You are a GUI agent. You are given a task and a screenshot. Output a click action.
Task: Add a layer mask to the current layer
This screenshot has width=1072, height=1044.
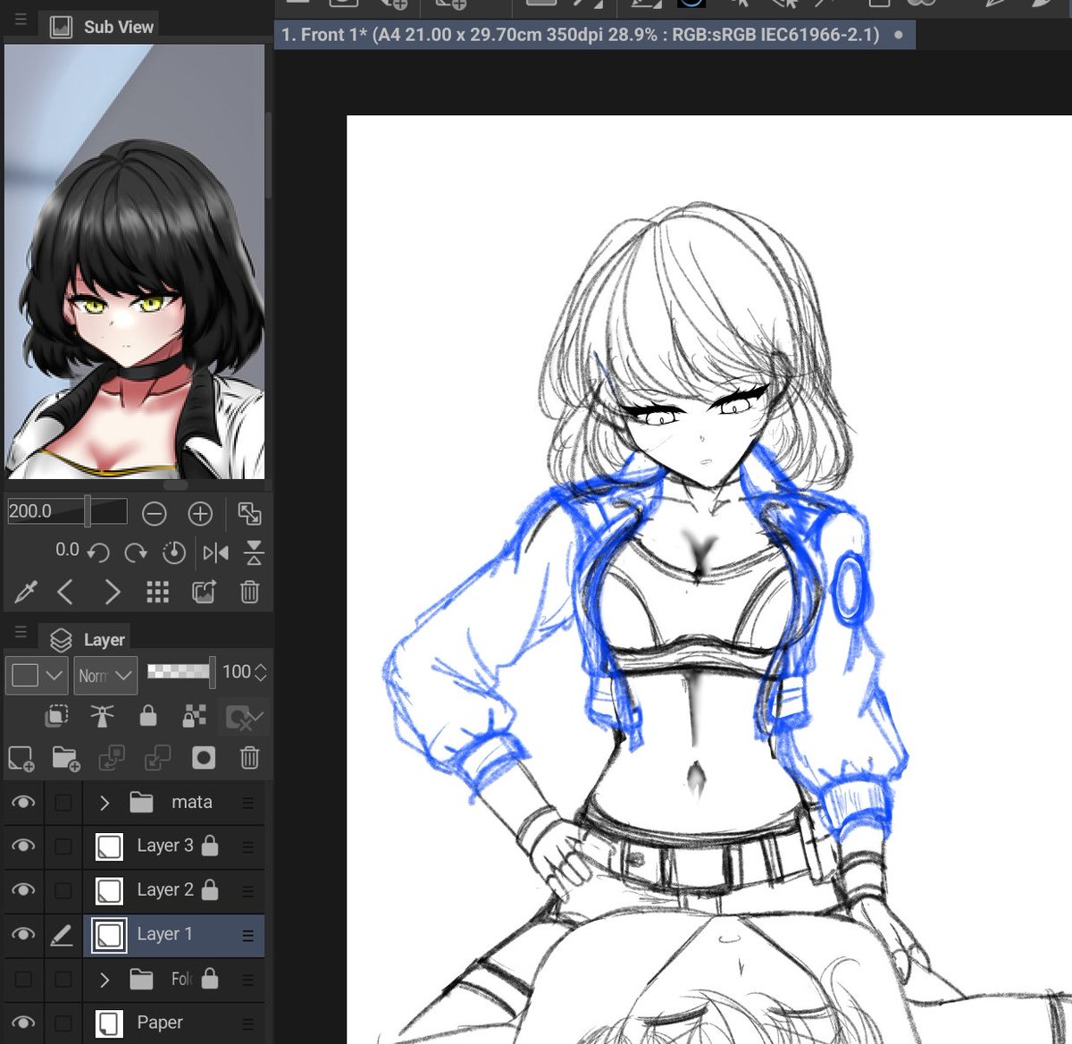[203, 758]
